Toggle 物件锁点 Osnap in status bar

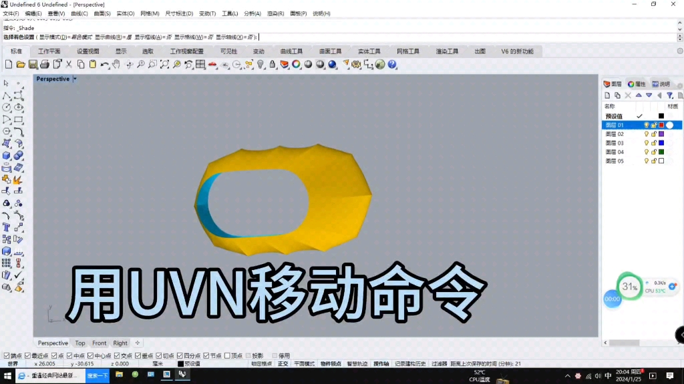331,363
